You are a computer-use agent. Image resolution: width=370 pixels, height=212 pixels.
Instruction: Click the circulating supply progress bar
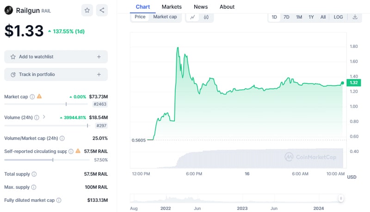tap(47, 160)
